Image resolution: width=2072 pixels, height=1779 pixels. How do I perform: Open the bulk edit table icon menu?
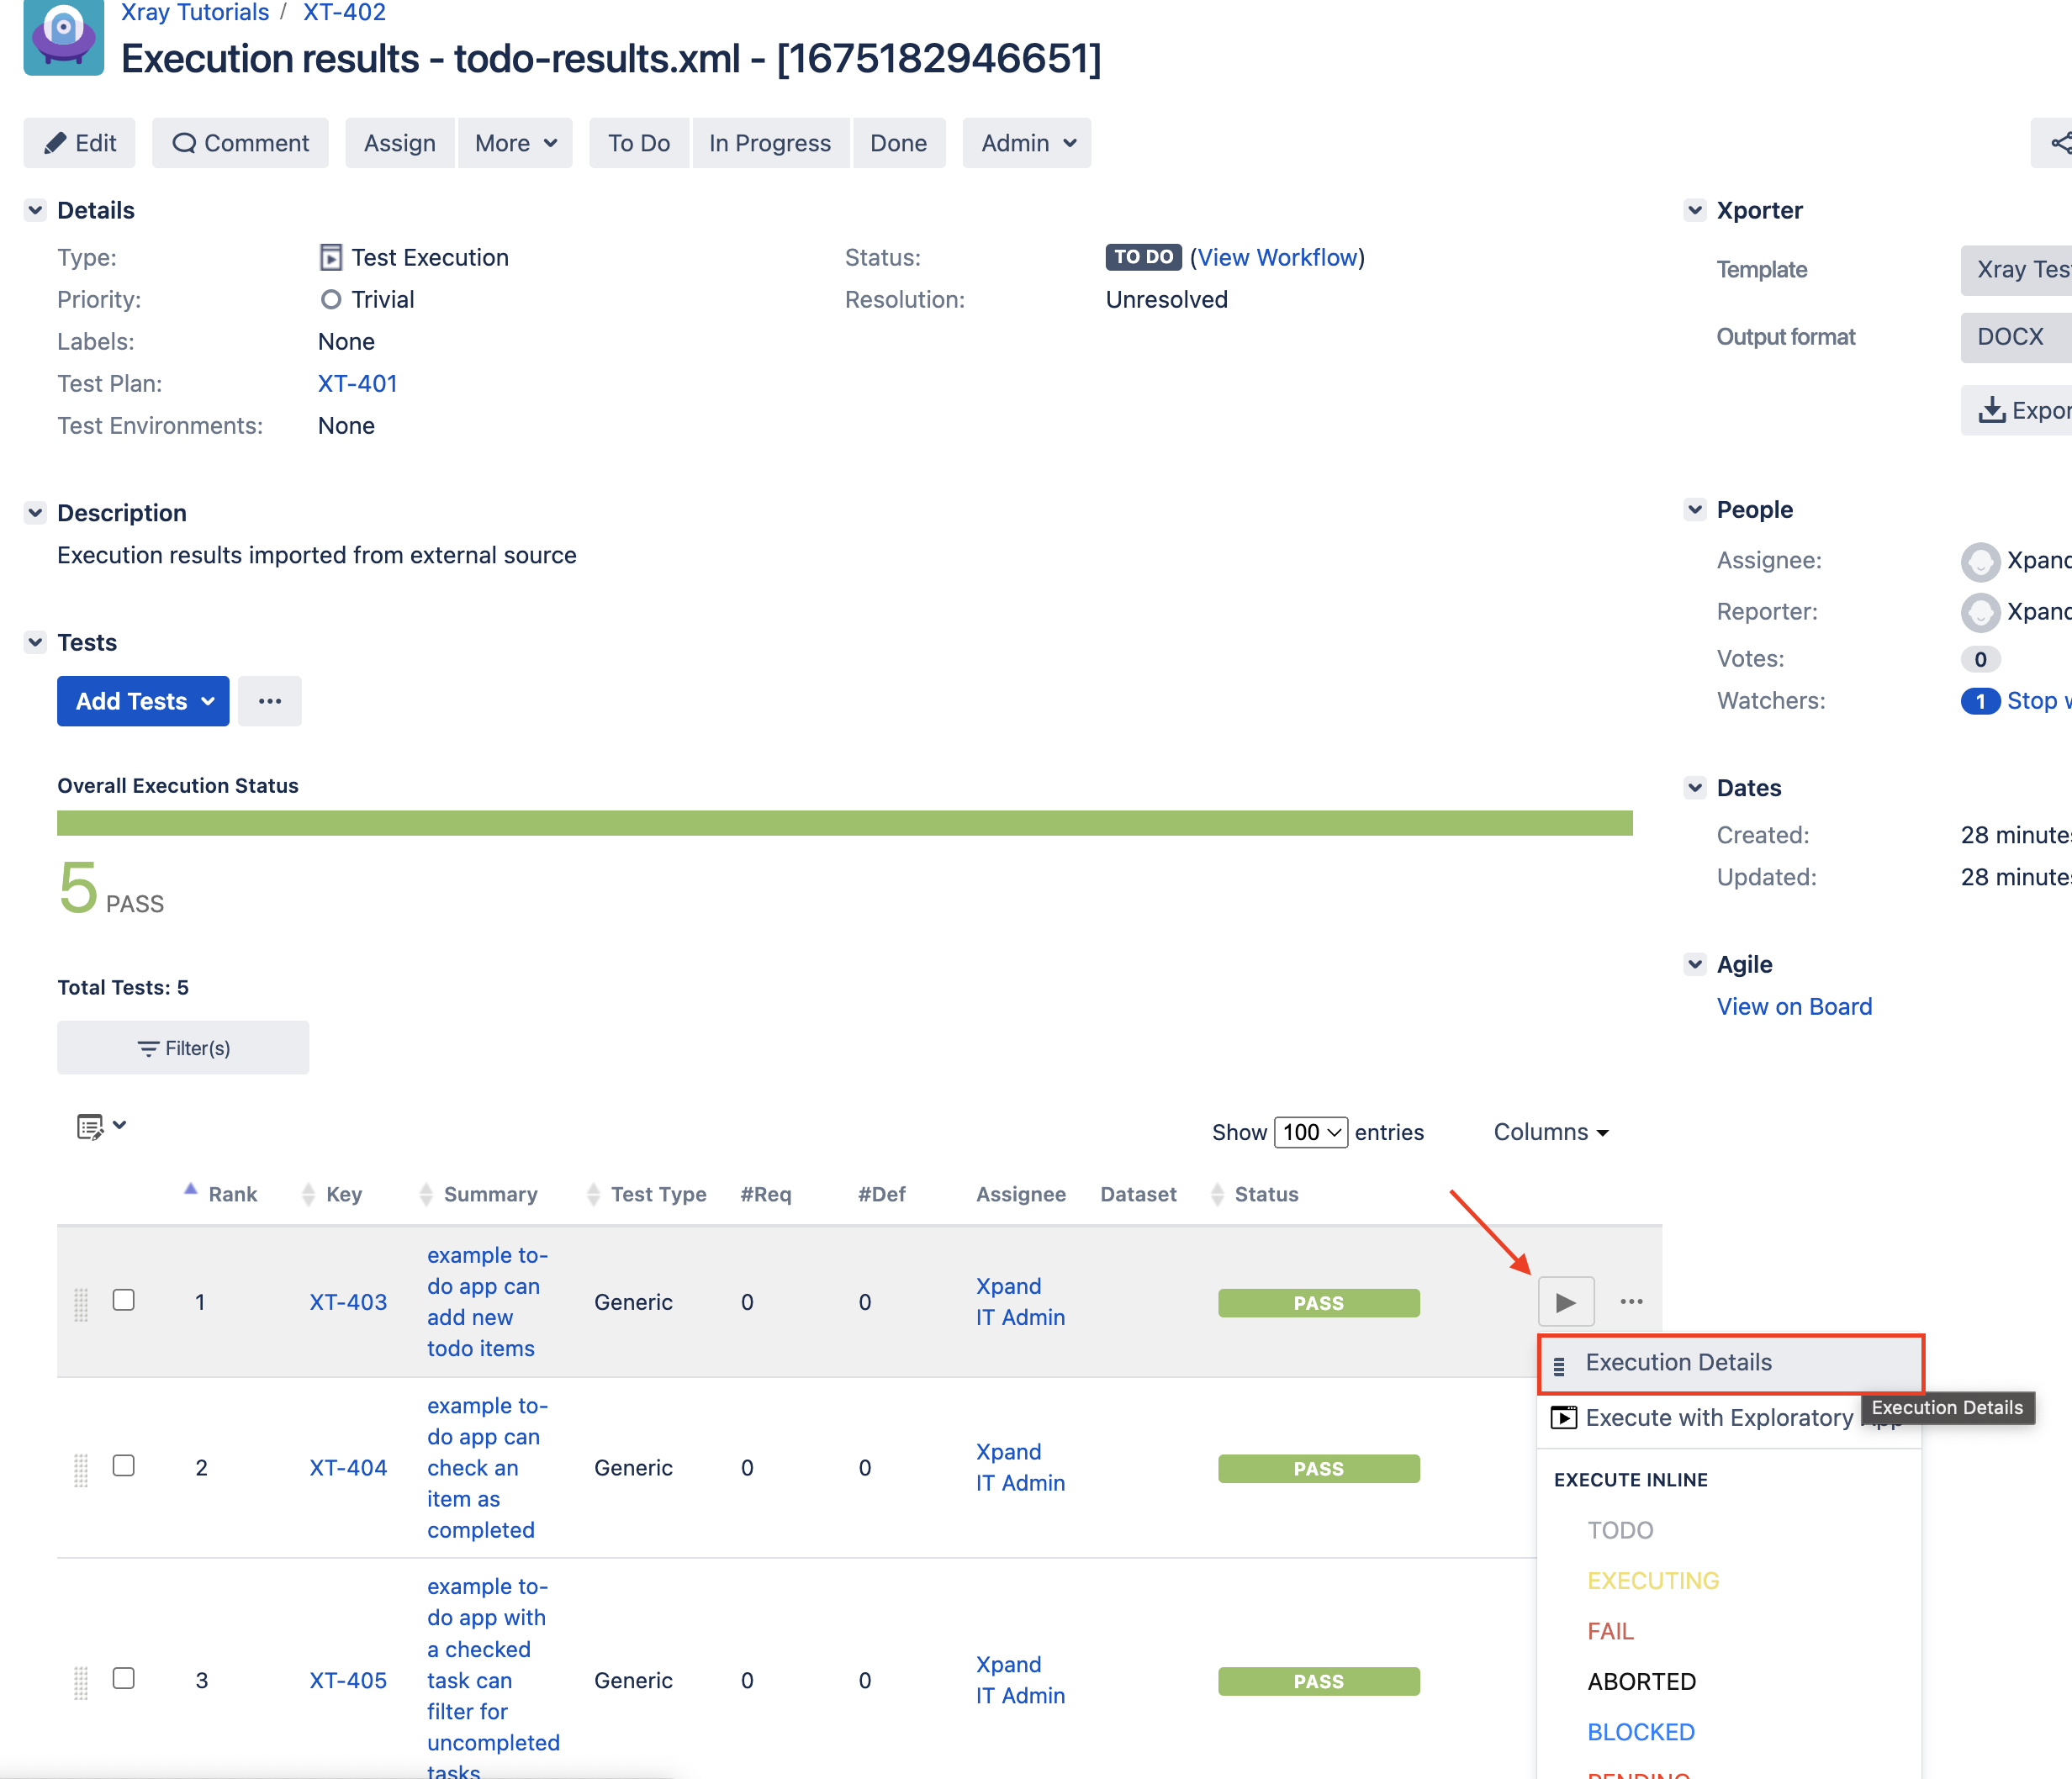click(x=101, y=1127)
